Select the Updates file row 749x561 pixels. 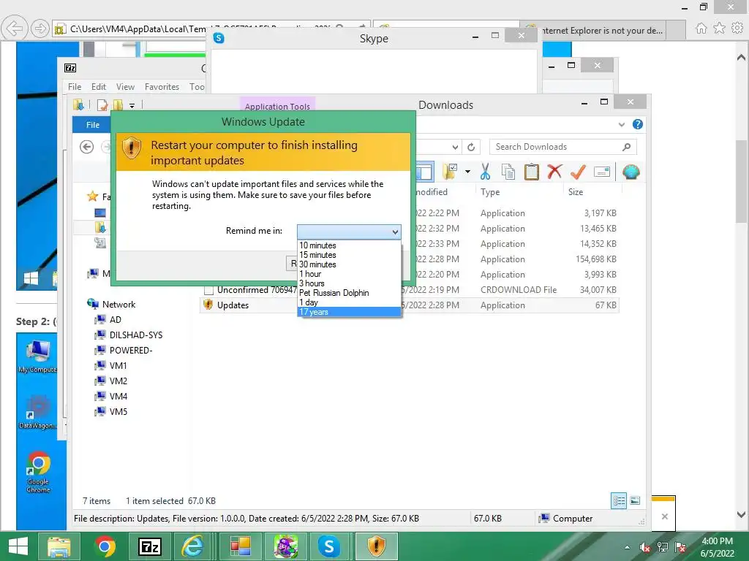tap(410, 305)
